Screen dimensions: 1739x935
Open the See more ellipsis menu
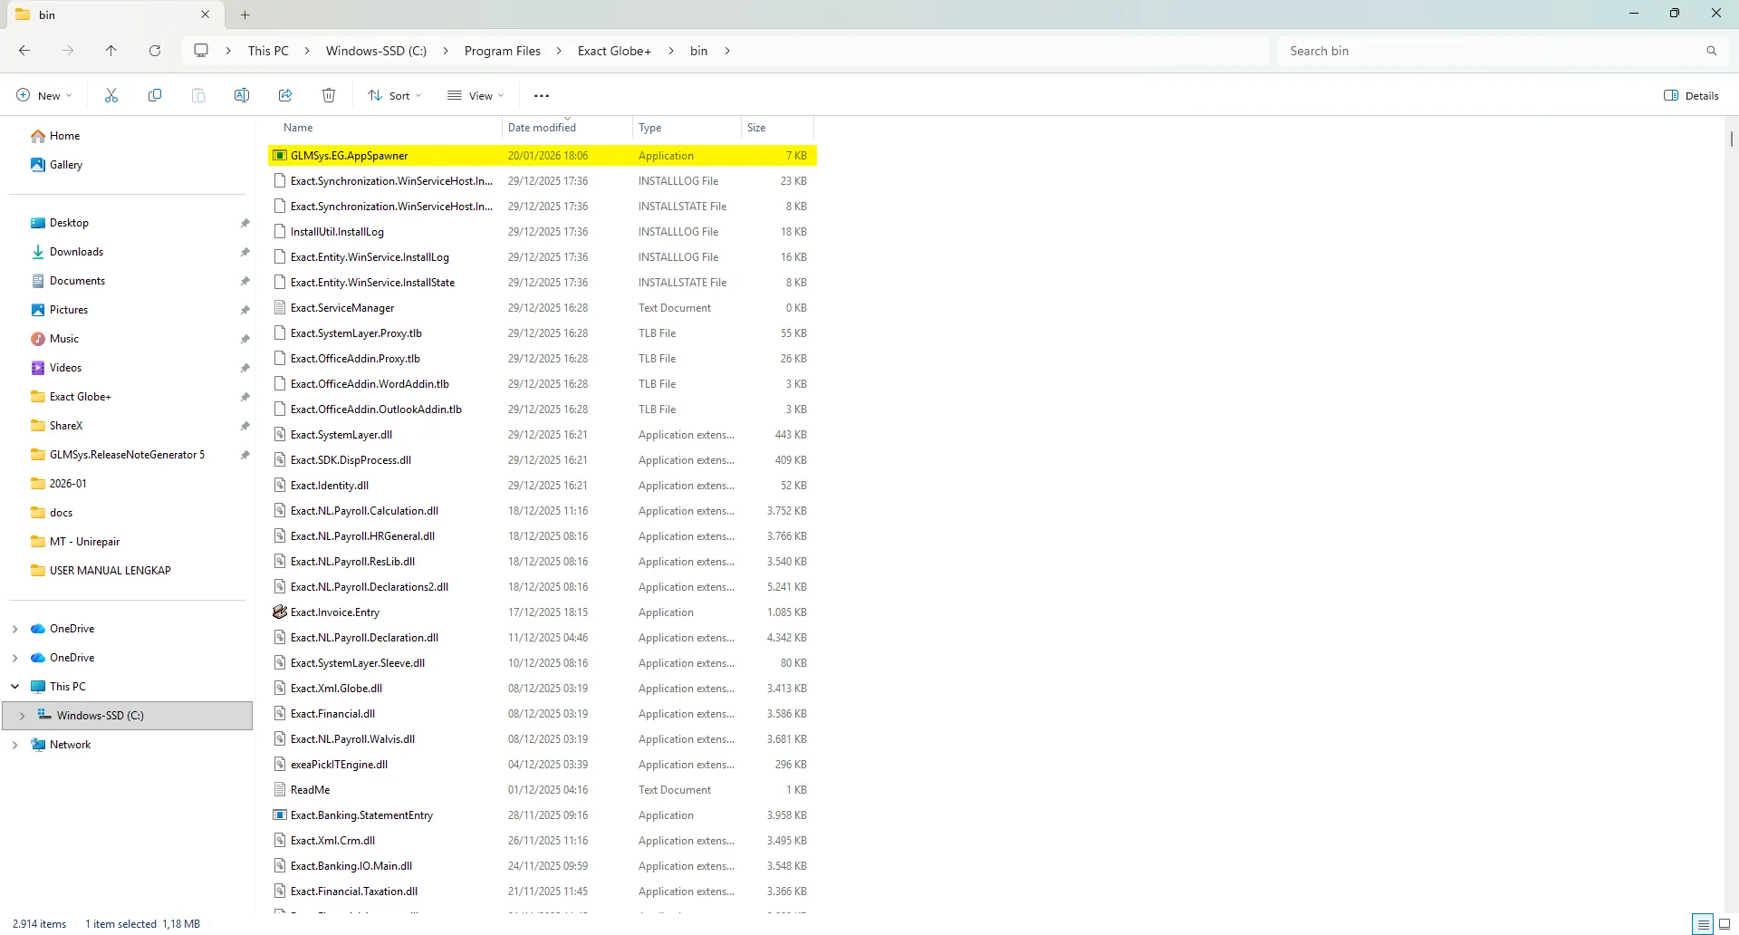pos(542,95)
